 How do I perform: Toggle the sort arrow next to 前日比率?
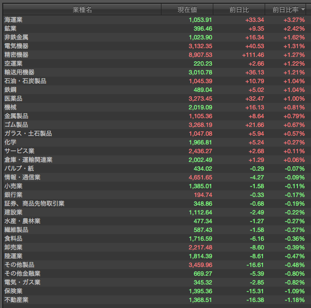(303, 9)
